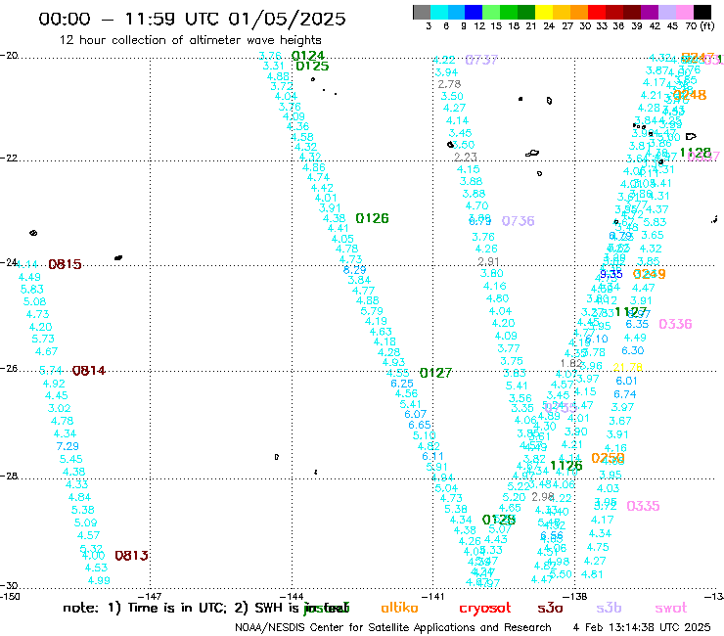Click the longitude axis label -138
Viewport: 724px width, 636px height.
pos(575,596)
